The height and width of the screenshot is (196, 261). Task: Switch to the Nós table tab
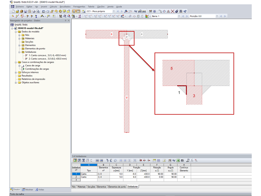pyautogui.click(x=74, y=187)
